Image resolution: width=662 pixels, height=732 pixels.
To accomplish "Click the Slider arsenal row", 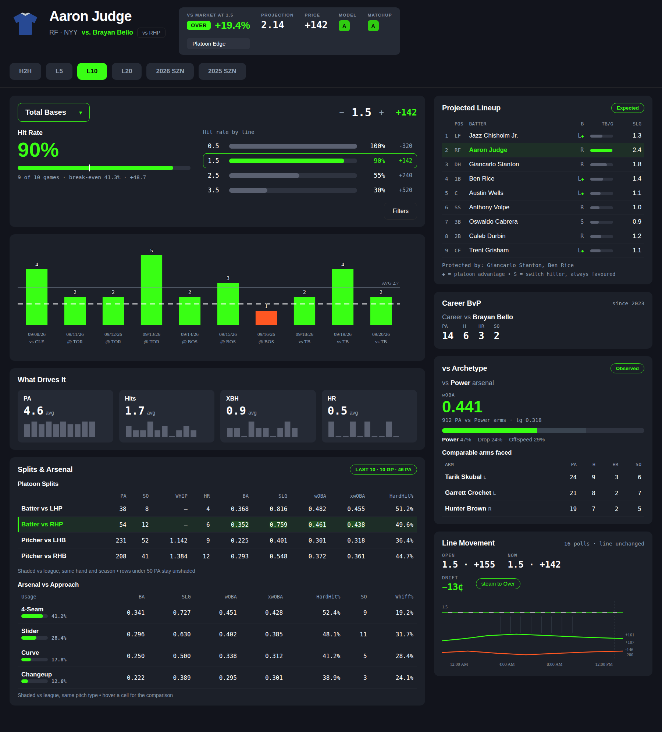I will point(217,634).
